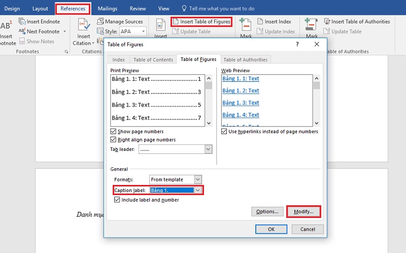Disable Include label and number

point(117,200)
